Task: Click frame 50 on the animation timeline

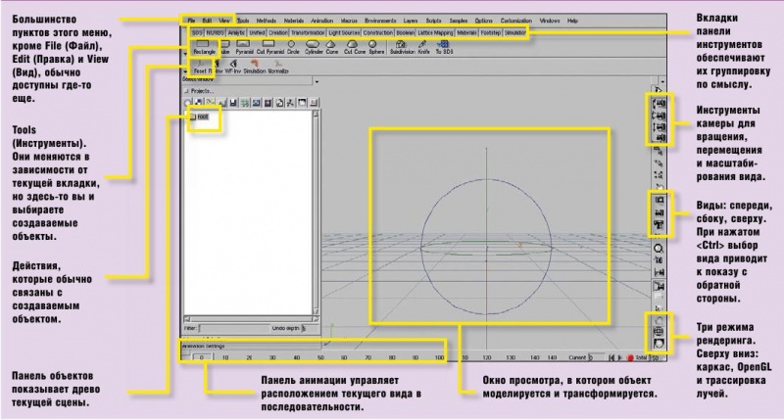Action: click(x=320, y=358)
